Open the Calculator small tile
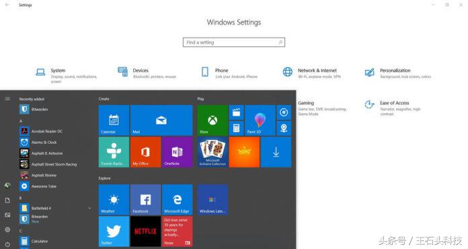This screenshot has height=249, width=468. (237, 129)
